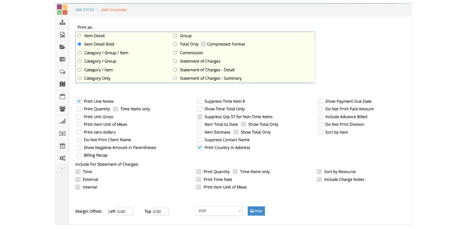
Task: Click the Top margin offset field
Action: pos(161,212)
